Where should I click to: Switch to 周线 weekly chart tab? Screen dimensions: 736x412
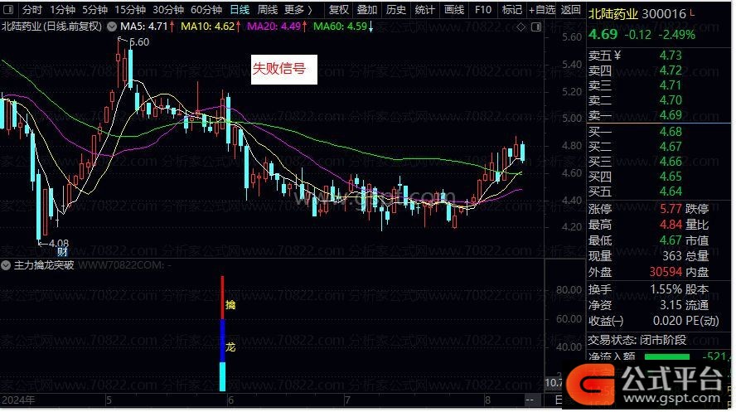pyautogui.click(x=268, y=9)
